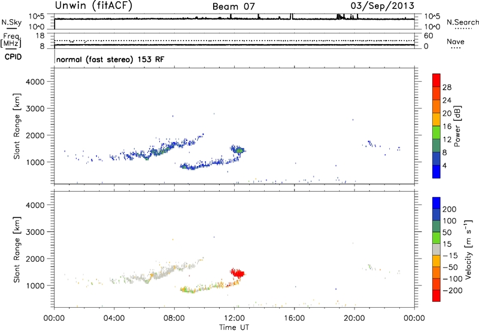The width and height of the screenshot is (479, 331).
Task: Click the 'Unwin (fitACF)' title text
Action: pyautogui.click(x=93, y=6)
